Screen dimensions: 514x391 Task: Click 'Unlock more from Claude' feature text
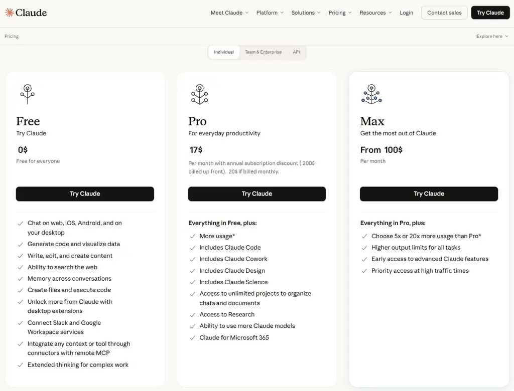(70, 306)
